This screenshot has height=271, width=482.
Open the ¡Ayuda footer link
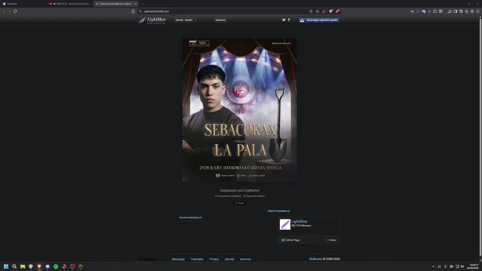pos(229,259)
